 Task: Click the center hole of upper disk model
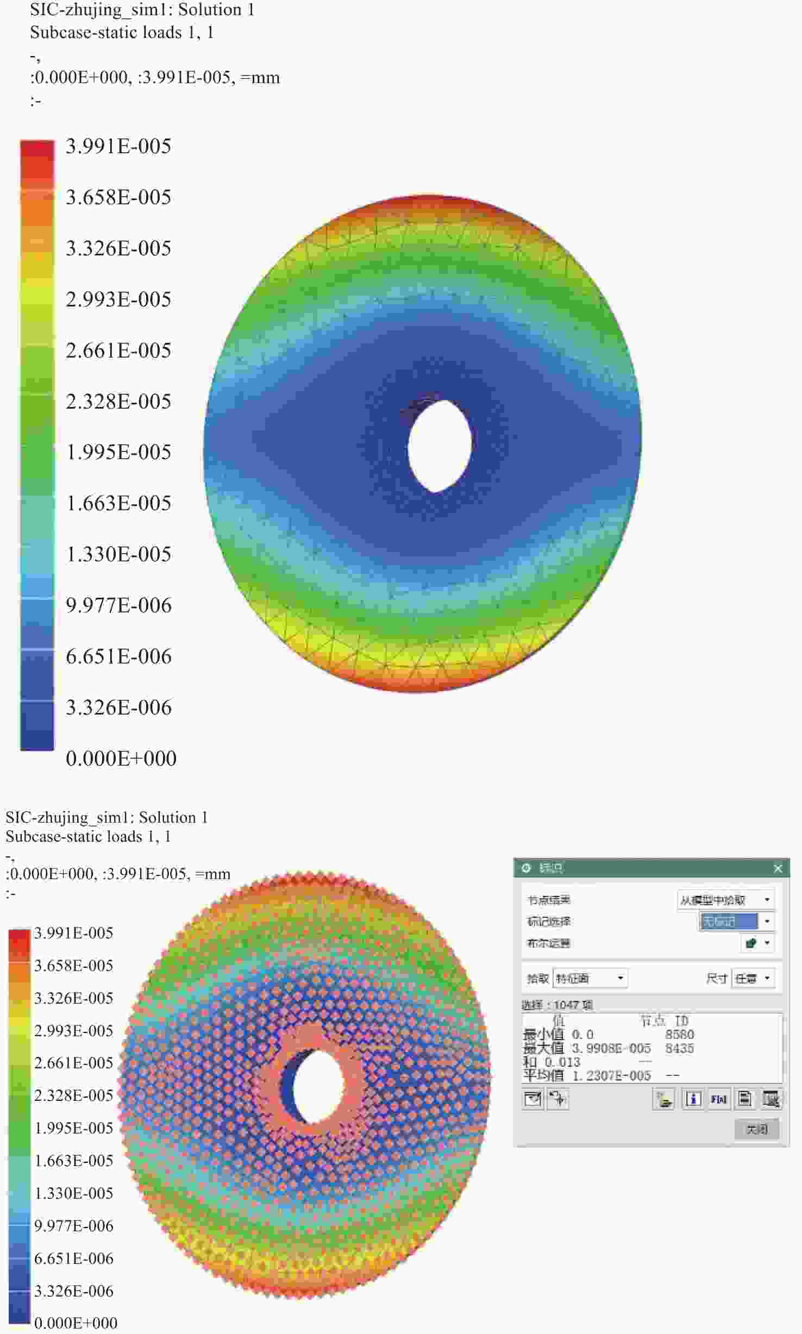coord(439,446)
